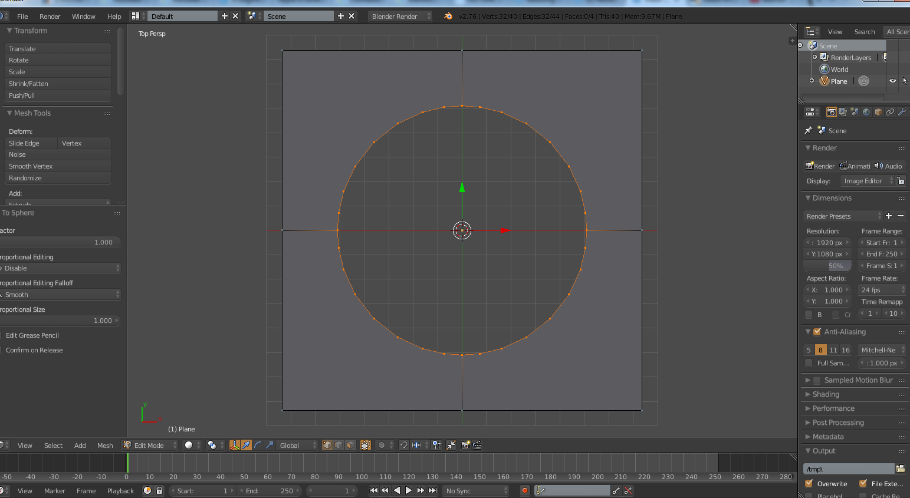
Task: Toggle Sampled Motion Blur checkbox
Action: (x=817, y=380)
